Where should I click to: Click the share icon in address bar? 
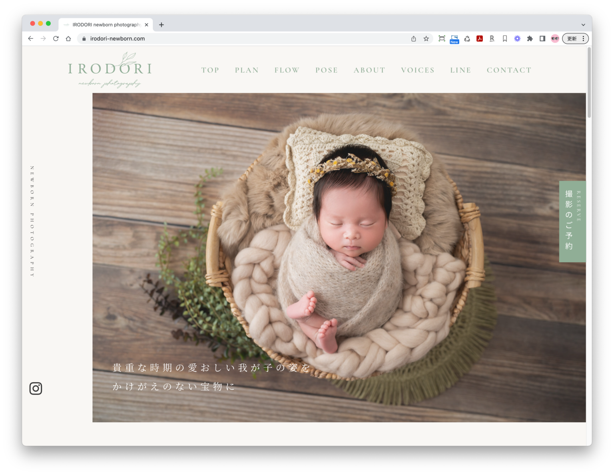[x=414, y=38]
